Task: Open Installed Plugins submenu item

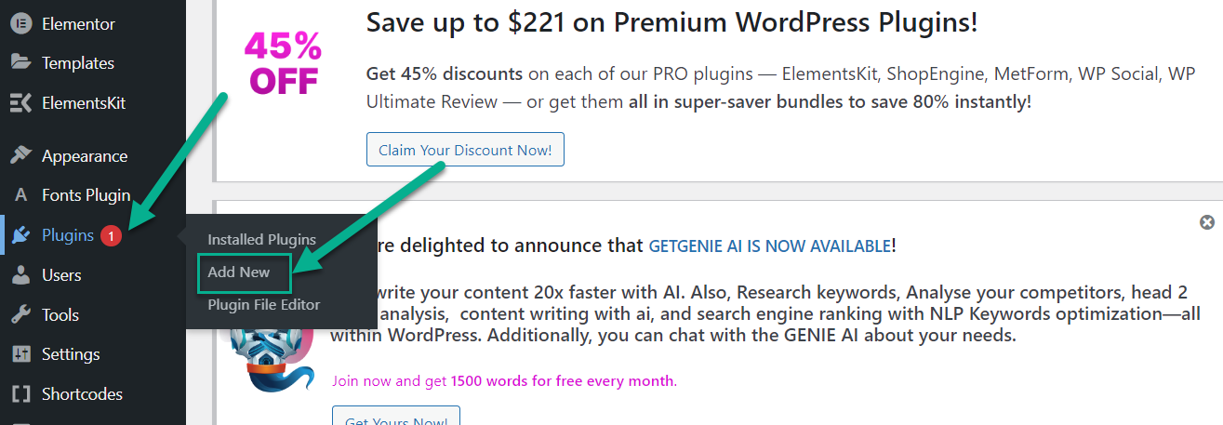Action: click(262, 240)
